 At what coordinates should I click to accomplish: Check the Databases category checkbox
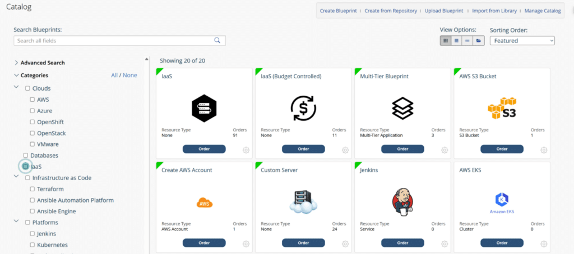(x=25, y=156)
